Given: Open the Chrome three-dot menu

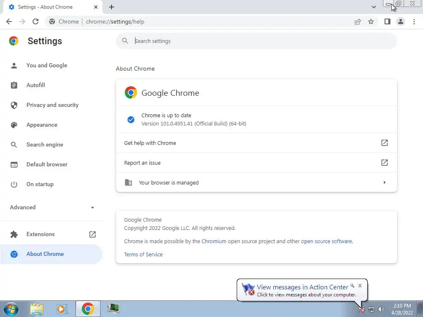Looking at the screenshot, I should (414, 21).
